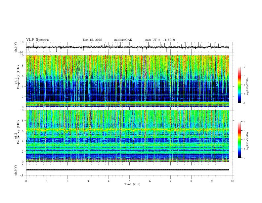Click time axis tick label "3"
The image size is (262, 203).
pyautogui.click(x=88, y=181)
